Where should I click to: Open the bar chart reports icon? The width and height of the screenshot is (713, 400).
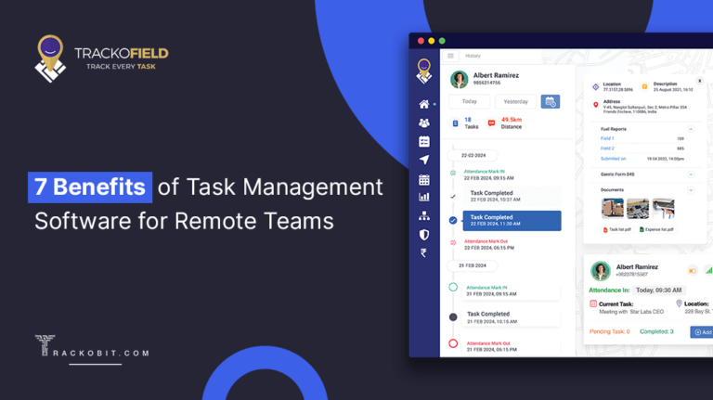[424, 197]
